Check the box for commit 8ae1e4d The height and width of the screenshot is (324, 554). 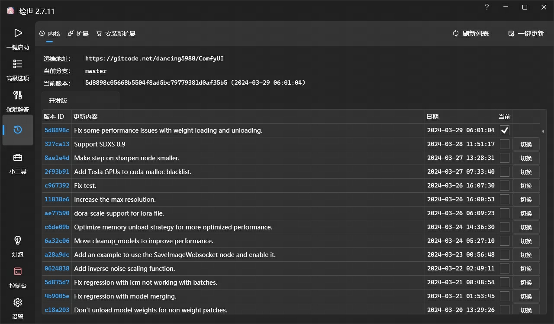[x=505, y=158]
